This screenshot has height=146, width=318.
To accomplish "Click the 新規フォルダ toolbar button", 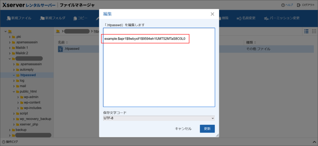I will [53, 18].
